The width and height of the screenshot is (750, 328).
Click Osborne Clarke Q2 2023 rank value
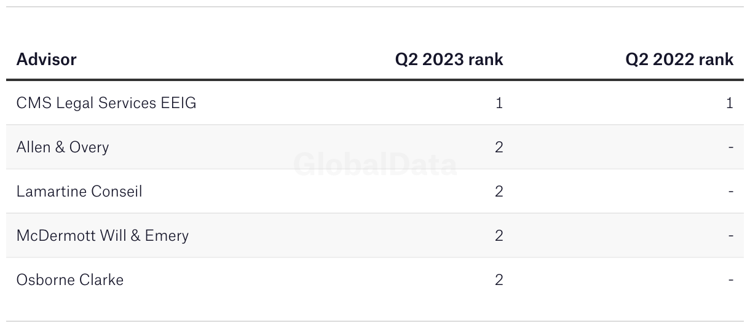pyautogui.click(x=499, y=280)
